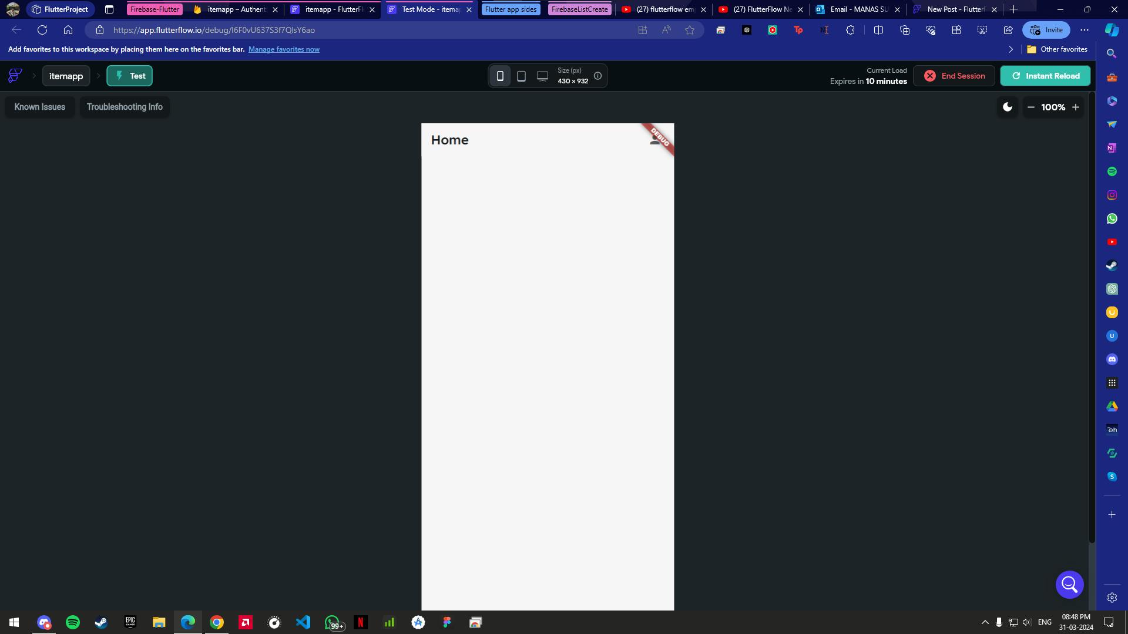Open Instagram in Edge sidebar

click(1112, 195)
